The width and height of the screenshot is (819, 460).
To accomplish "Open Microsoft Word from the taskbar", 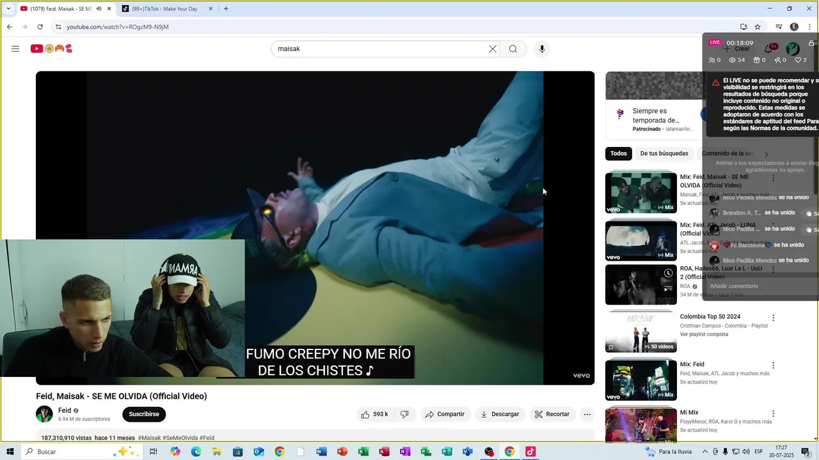I will click(321, 452).
